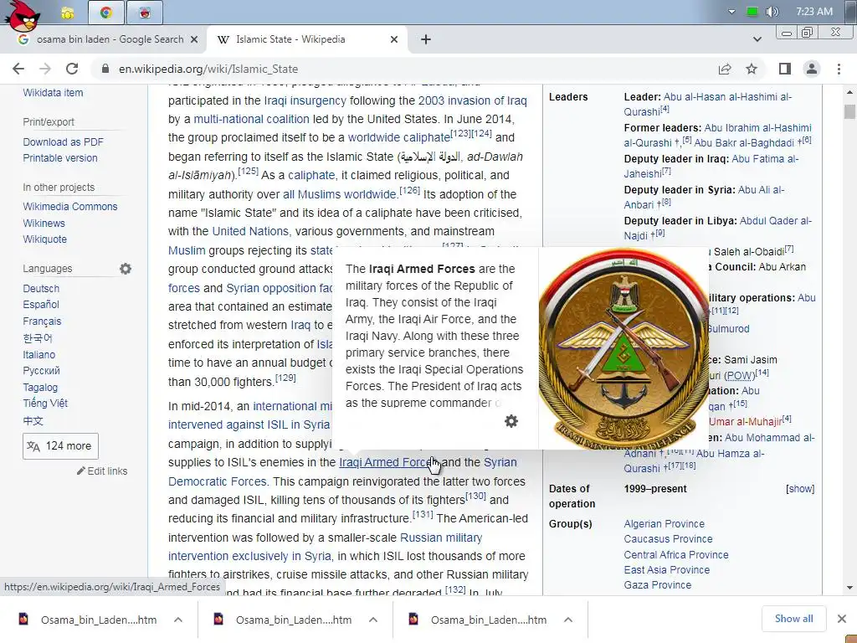
Task: Open Chrome three-dot menu
Action: 839,69
